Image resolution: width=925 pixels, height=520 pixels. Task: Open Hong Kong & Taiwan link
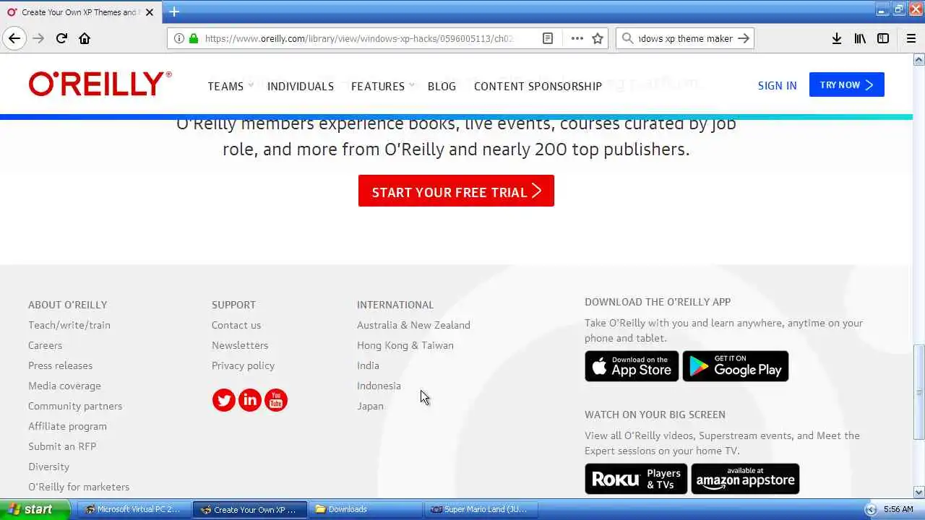tap(405, 345)
